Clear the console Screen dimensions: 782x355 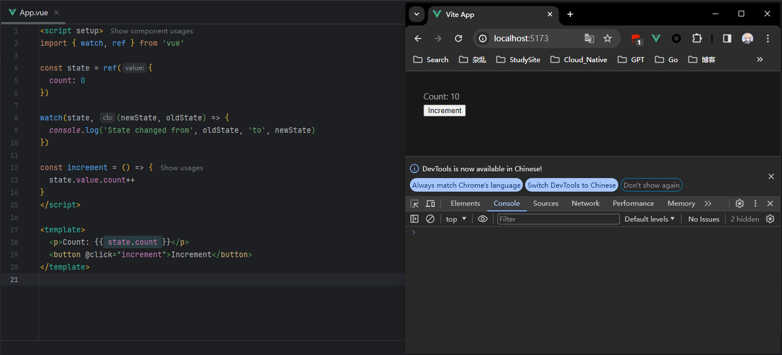[430, 219]
